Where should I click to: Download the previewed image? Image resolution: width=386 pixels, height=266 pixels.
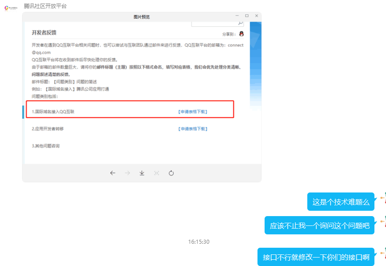point(142,173)
